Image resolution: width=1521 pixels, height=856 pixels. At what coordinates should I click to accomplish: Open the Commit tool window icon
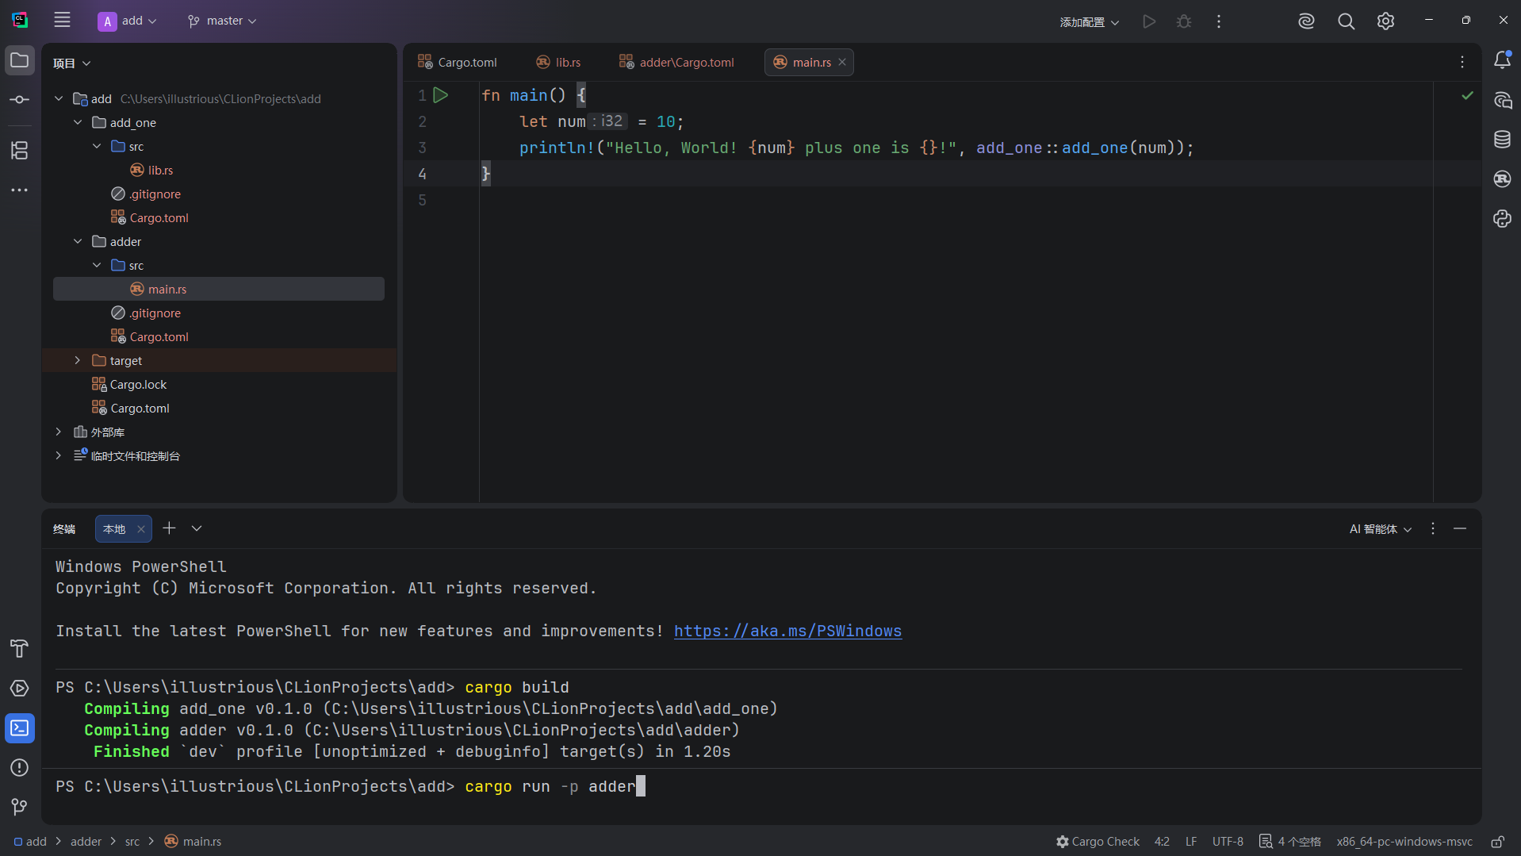20,99
